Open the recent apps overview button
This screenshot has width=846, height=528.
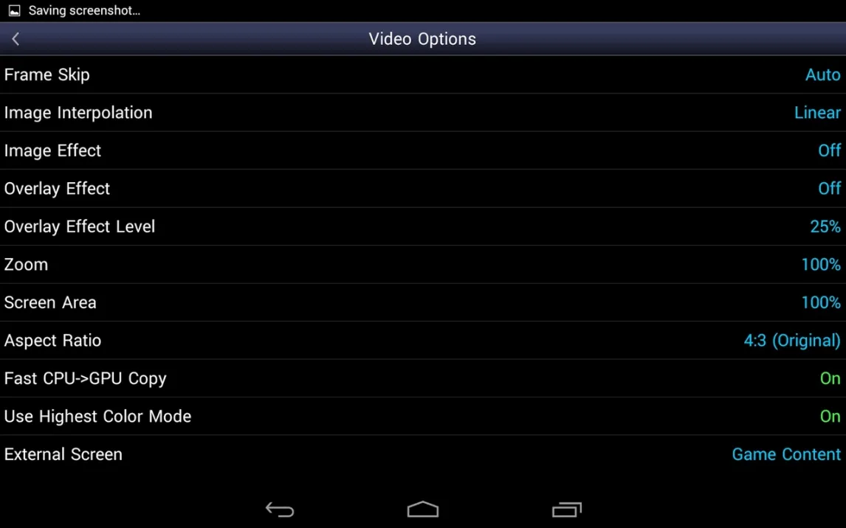coord(566,509)
